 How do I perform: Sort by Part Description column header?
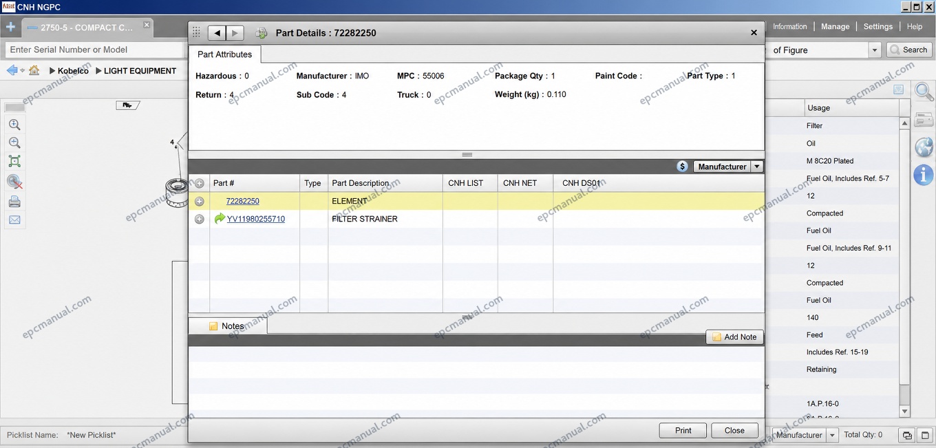[x=385, y=183]
